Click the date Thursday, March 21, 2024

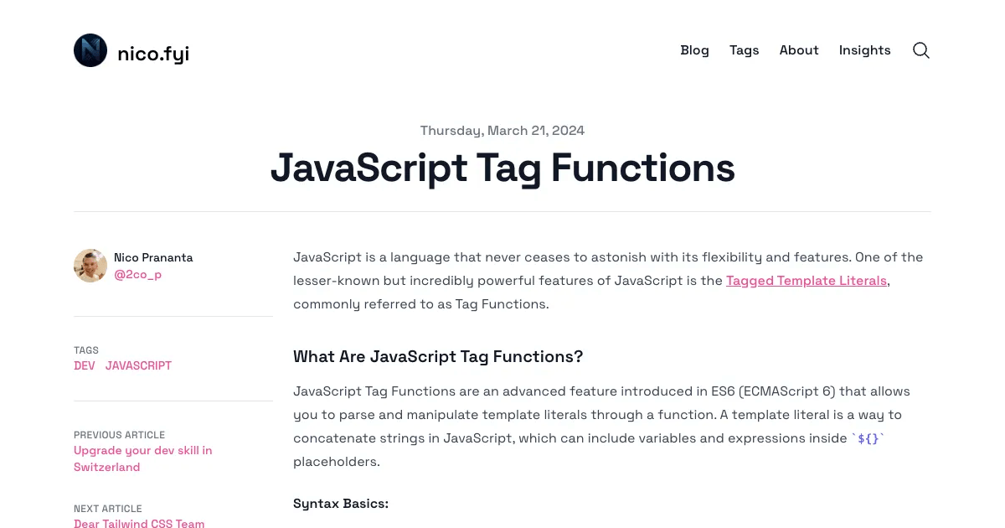pyautogui.click(x=502, y=131)
